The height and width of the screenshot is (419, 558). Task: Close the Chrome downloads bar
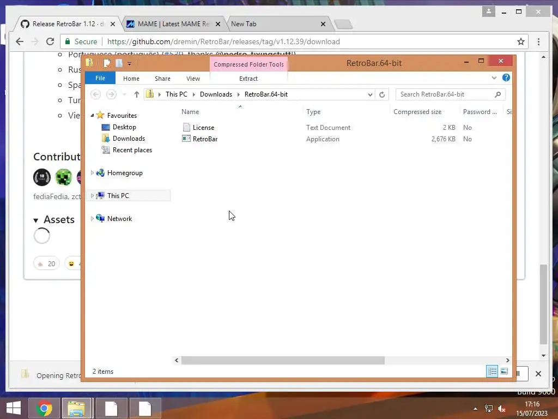point(538,374)
